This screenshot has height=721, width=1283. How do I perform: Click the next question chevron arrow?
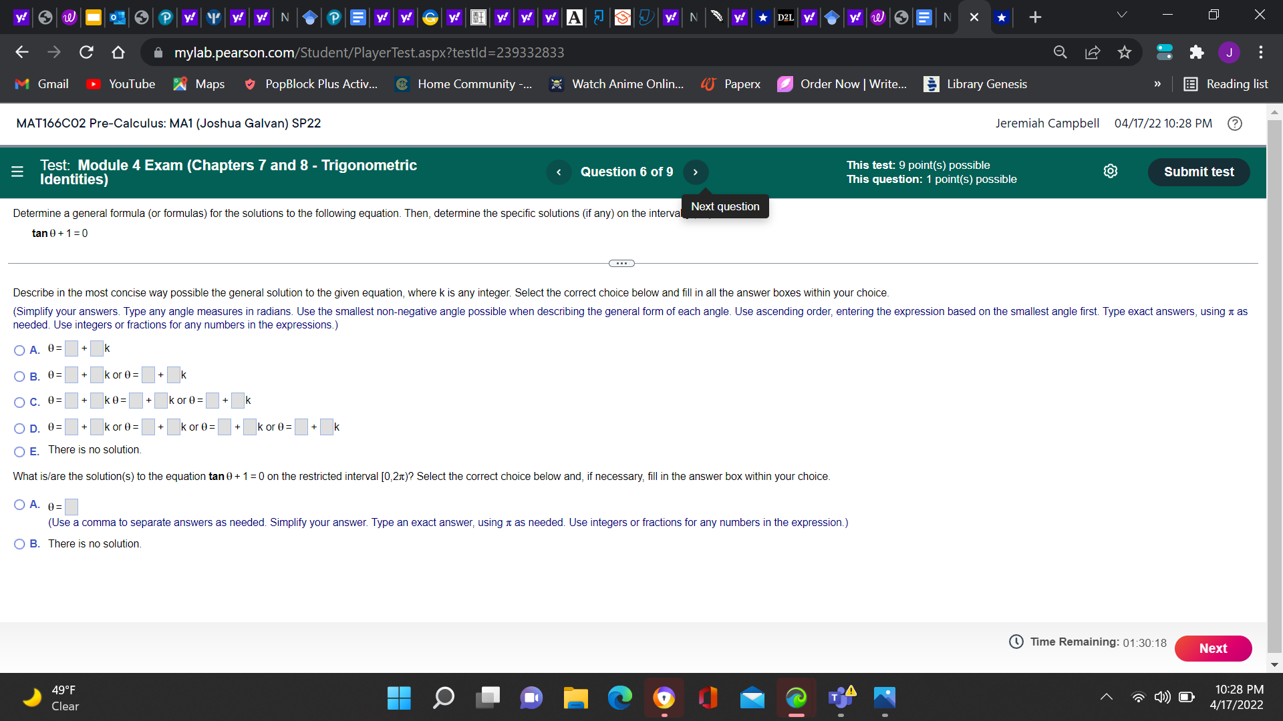(696, 172)
